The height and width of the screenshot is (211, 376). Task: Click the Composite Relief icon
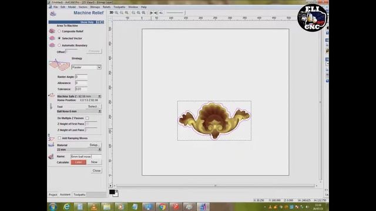[52, 31]
